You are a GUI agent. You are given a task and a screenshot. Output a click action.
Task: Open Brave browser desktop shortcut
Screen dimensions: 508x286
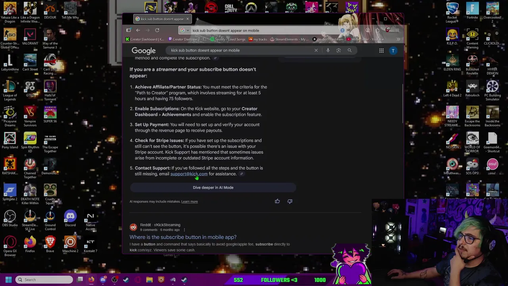click(x=50, y=244)
